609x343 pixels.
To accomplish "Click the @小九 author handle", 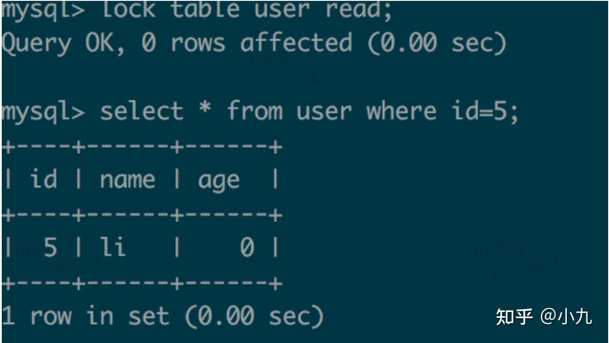I will coord(566,317).
